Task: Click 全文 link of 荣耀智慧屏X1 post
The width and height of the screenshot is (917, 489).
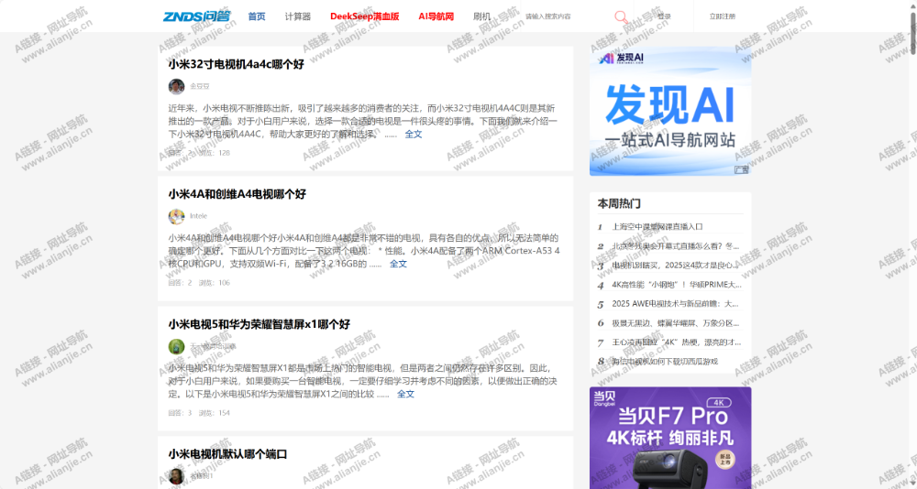Action: [x=406, y=394]
